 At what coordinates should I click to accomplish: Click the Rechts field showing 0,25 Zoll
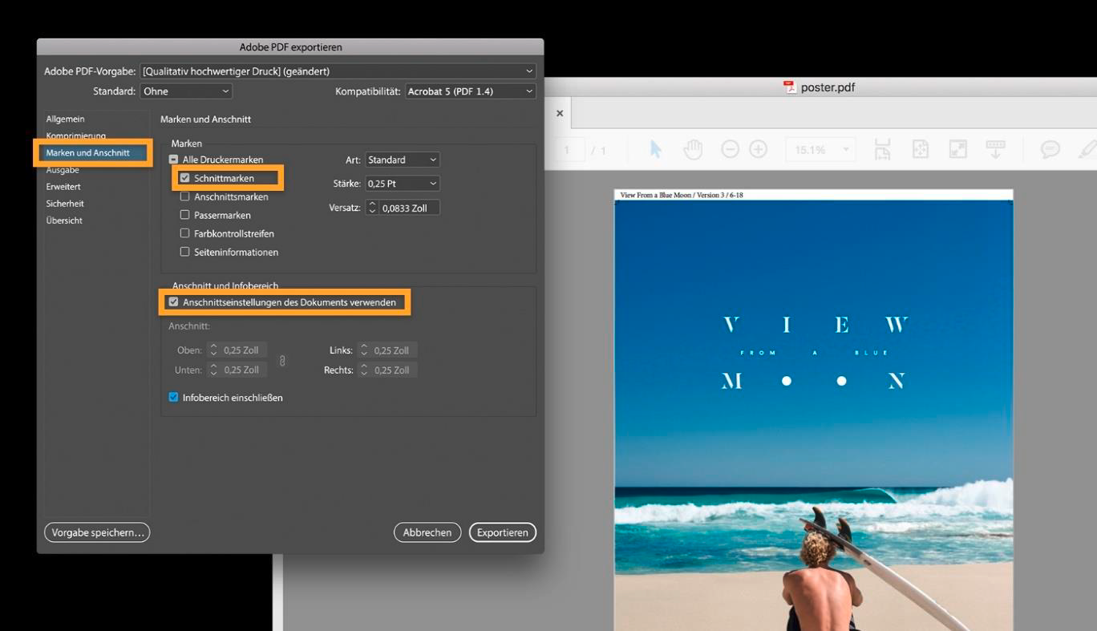point(394,370)
